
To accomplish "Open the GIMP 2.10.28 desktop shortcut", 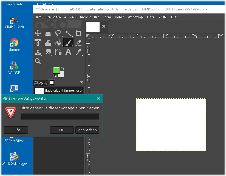I will (14, 22).
